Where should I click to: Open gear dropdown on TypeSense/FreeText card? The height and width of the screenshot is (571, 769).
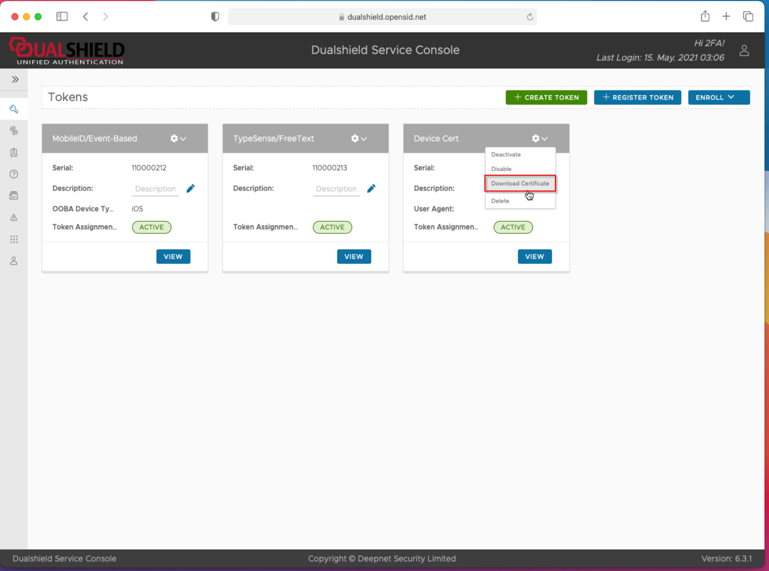[x=359, y=138]
